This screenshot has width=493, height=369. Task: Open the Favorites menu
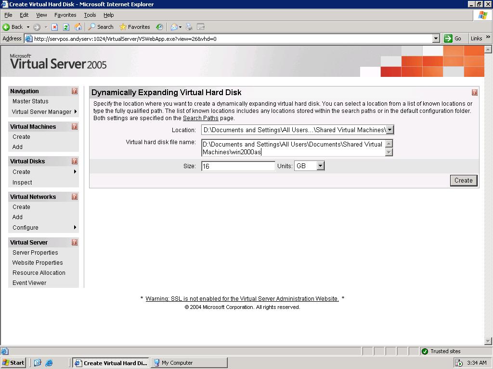click(65, 15)
